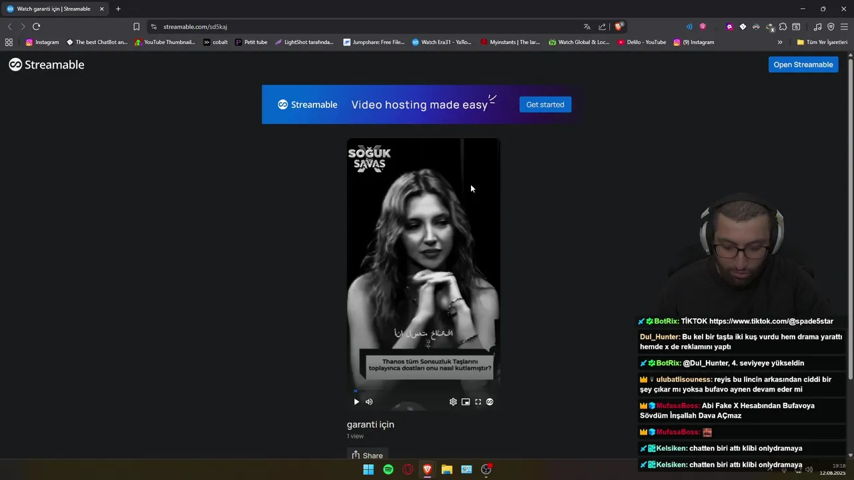Image resolution: width=854 pixels, height=480 pixels.
Task: Open video player settings gear
Action: 453,402
